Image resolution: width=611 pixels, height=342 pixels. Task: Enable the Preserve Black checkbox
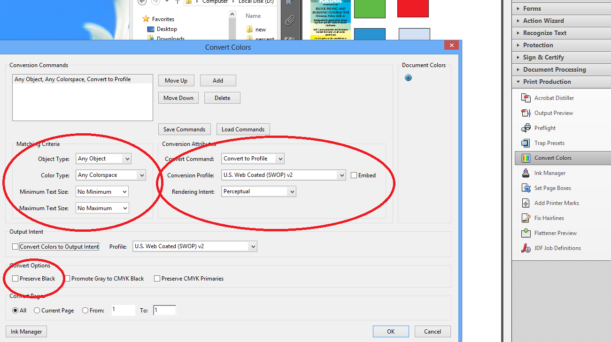click(15, 279)
